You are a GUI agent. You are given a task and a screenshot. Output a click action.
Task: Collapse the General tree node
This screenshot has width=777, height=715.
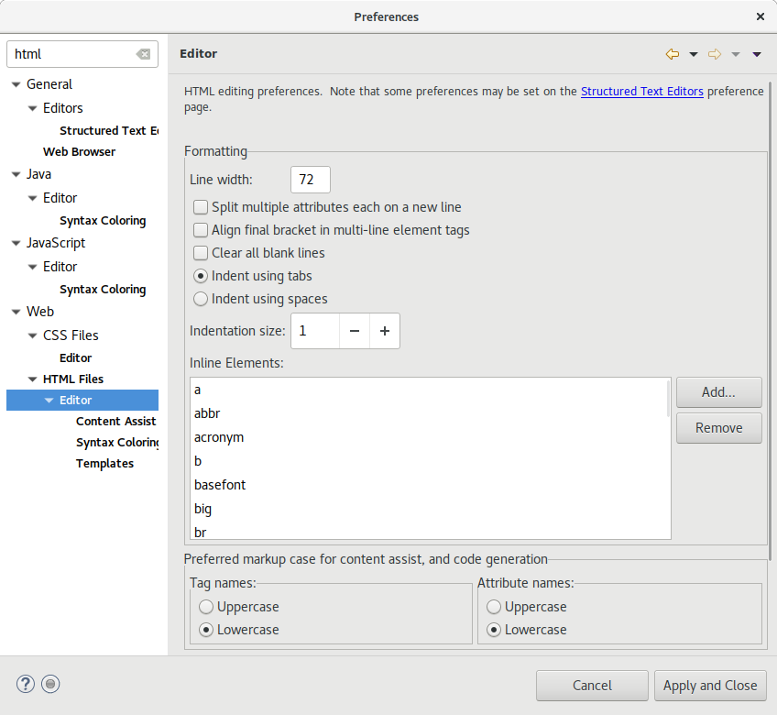pos(16,84)
